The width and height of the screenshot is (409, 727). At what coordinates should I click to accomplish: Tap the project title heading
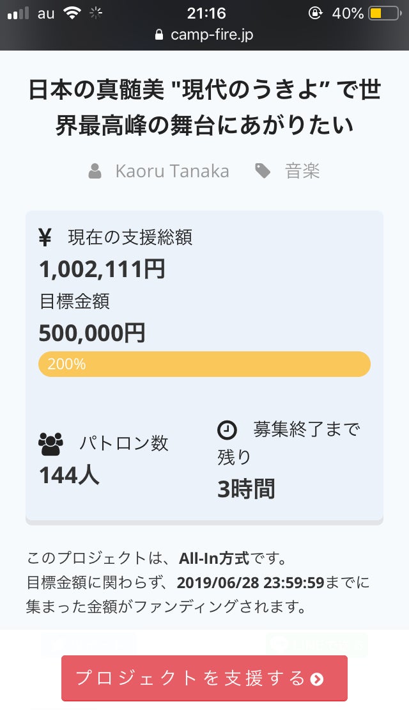point(204,108)
